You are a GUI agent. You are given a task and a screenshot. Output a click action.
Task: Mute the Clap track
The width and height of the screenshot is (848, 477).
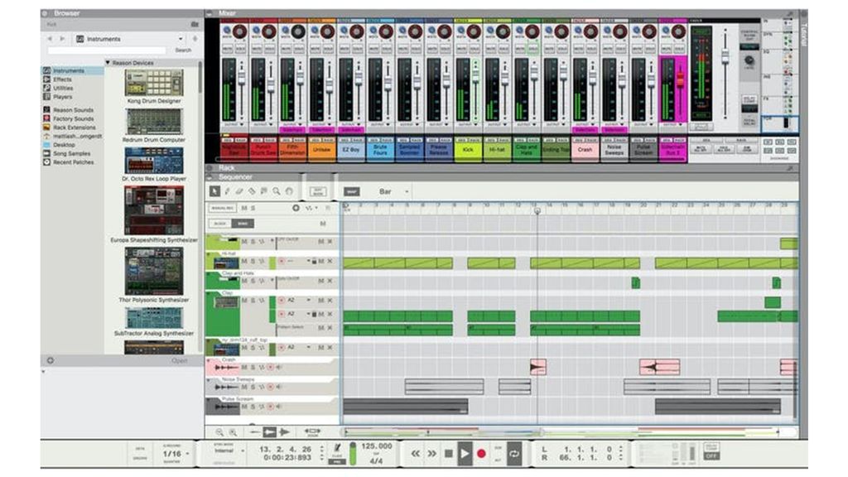[245, 300]
